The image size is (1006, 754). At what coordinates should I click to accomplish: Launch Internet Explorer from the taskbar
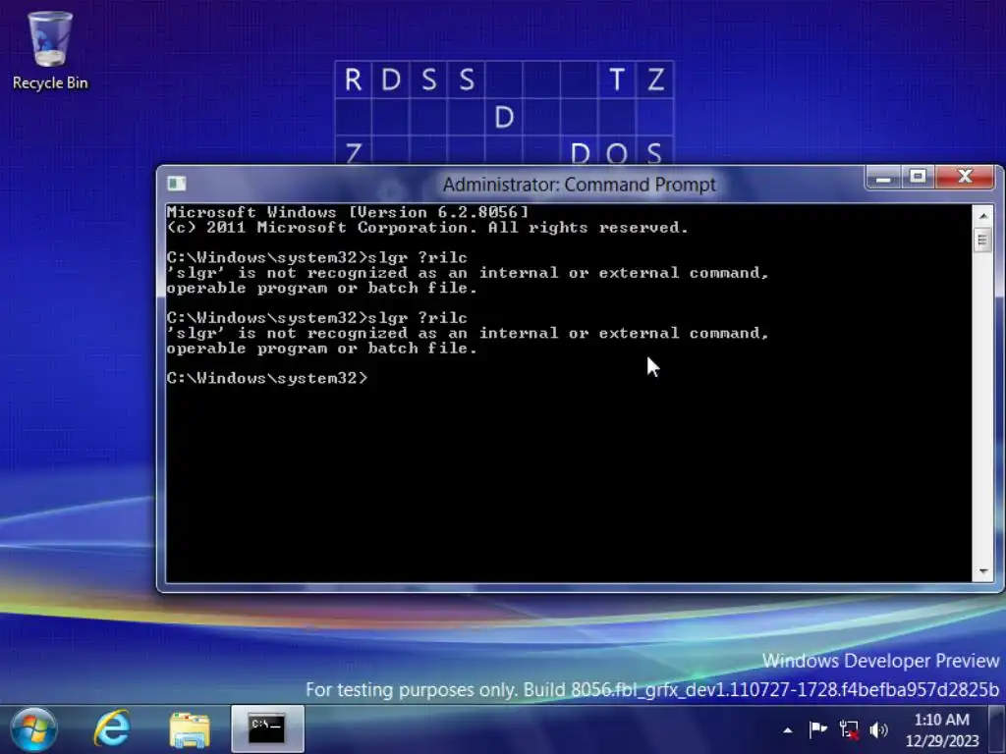(113, 729)
